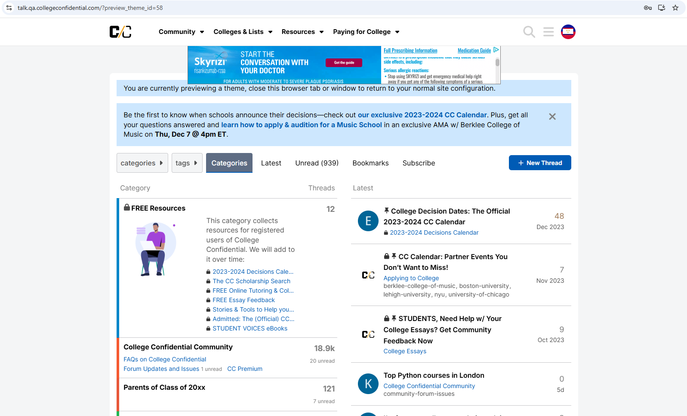Click the install app icon in address bar
The height and width of the screenshot is (416, 687).
coord(662,8)
